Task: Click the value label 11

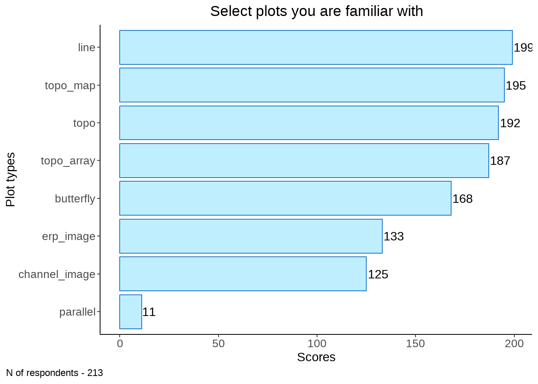Action: click(x=149, y=312)
